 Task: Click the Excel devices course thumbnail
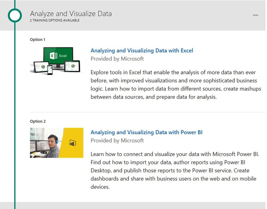[x=55, y=60]
